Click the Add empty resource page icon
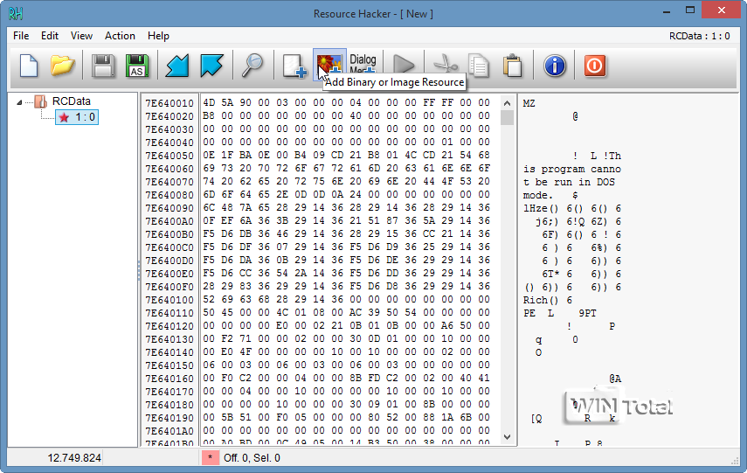 [294, 66]
